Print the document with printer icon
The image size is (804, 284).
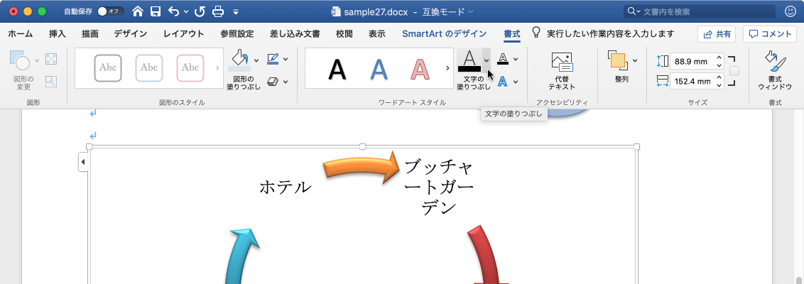(218, 11)
